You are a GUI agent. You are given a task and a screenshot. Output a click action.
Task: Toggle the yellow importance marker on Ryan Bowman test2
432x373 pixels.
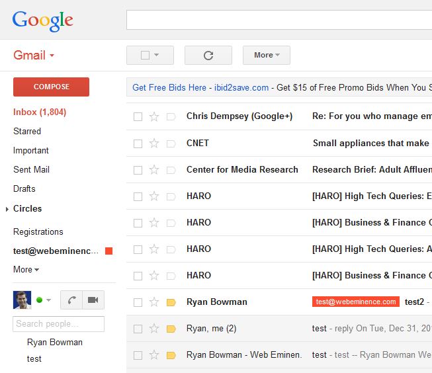click(x=171, y=302)
